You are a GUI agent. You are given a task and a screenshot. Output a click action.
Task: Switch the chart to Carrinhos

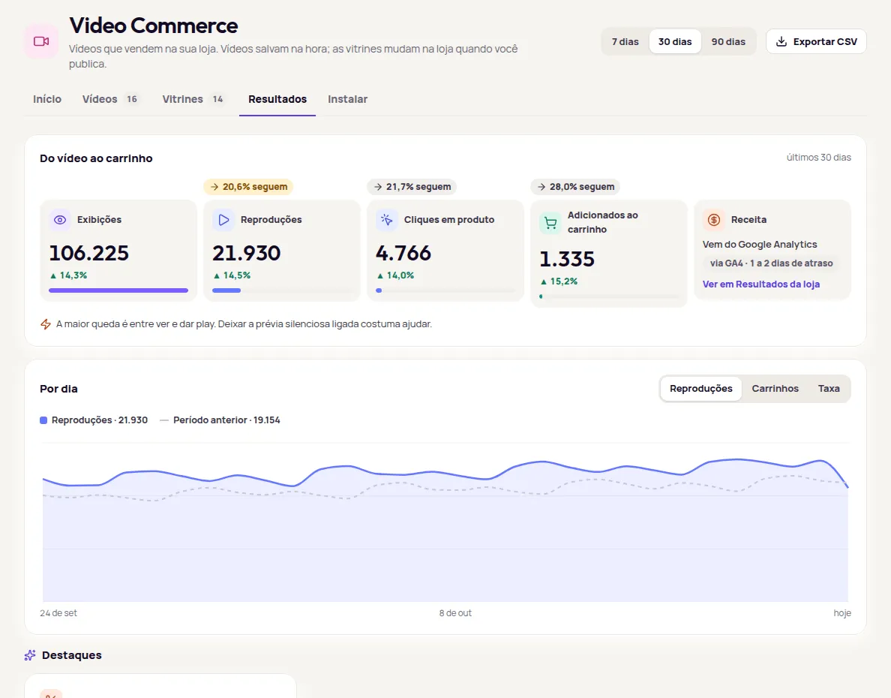[x=775, y=389]
